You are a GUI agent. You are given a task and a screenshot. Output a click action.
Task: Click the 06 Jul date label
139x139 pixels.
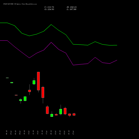6,133
